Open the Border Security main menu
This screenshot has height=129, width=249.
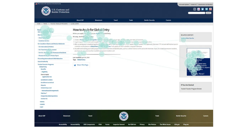[149, 20]
